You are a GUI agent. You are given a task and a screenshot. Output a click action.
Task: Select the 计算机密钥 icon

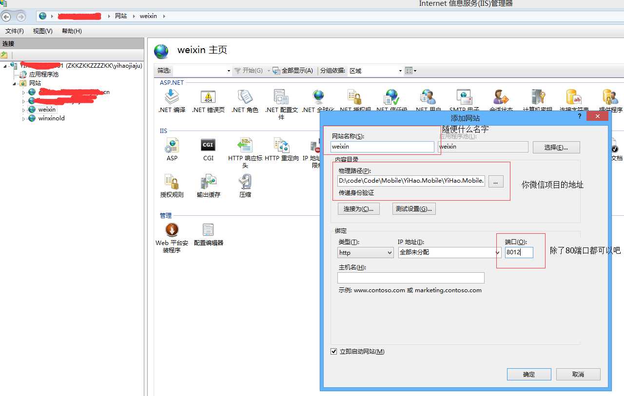coord(537,97)
